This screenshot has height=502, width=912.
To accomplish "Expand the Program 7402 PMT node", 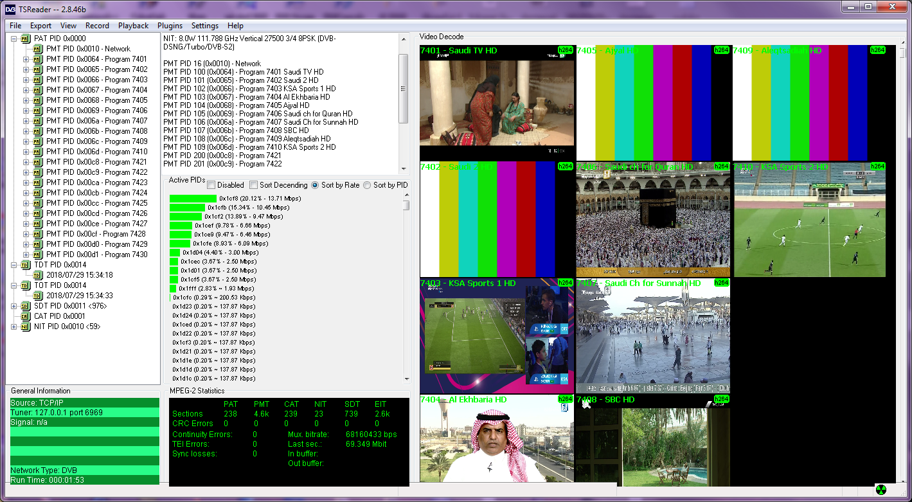I will [x=26, y=69].
